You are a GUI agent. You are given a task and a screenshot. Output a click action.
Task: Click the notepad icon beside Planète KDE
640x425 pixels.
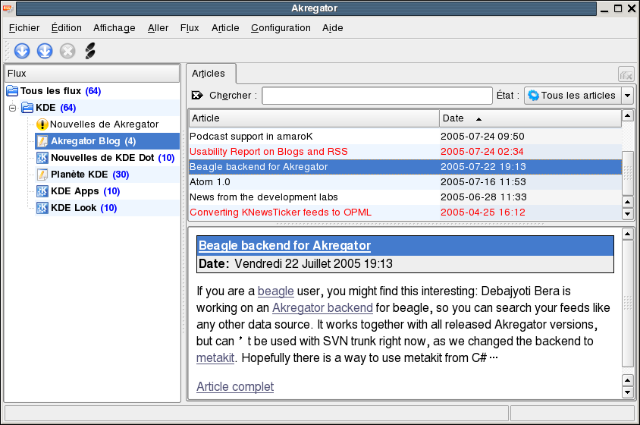tap(42, 175)
